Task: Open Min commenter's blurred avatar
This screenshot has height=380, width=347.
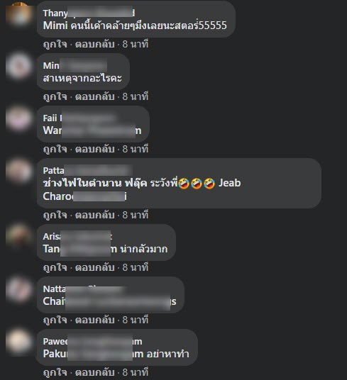Action: pos(18,67)
